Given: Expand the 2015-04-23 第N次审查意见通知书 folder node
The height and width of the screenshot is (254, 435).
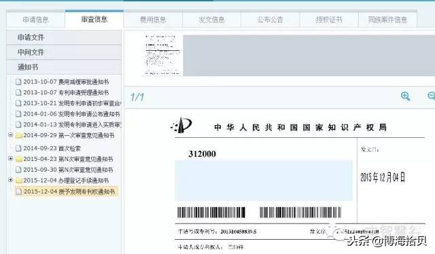Looking at the screenshot, I should pos(11,159).
